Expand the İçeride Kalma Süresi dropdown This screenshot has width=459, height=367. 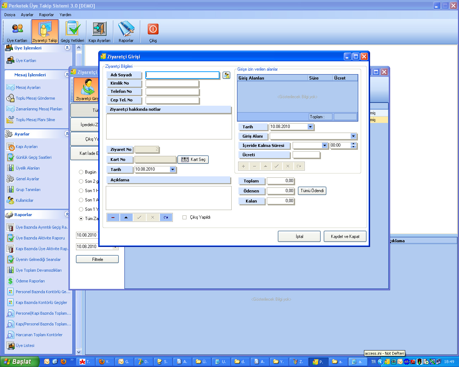click(x=325, y=146)
